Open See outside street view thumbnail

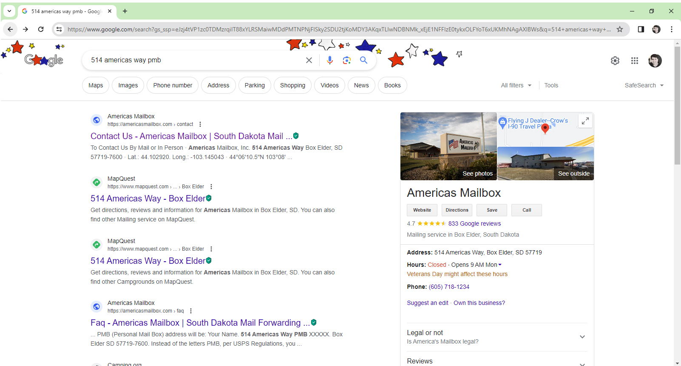[x=545, y=164]
